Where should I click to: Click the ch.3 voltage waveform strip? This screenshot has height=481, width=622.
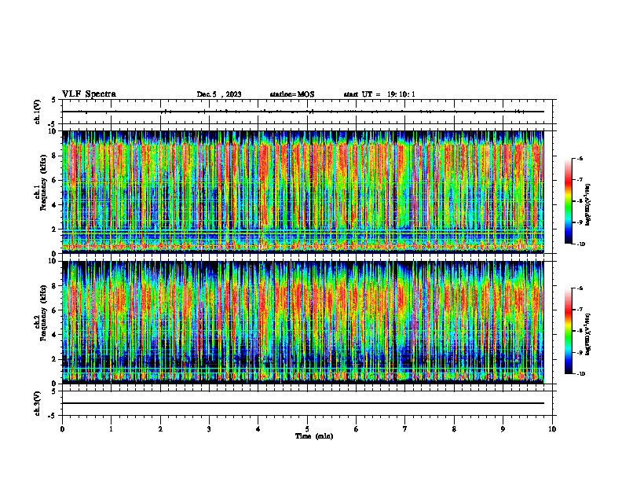tap(307, 403)
